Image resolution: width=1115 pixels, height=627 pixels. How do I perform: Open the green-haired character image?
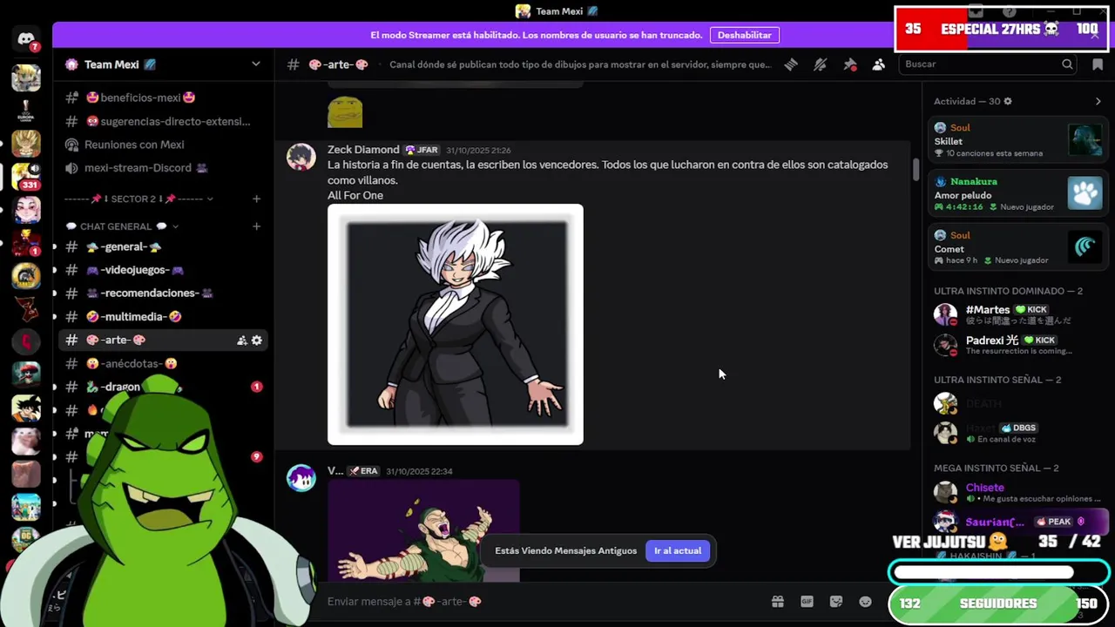[423, 530]
